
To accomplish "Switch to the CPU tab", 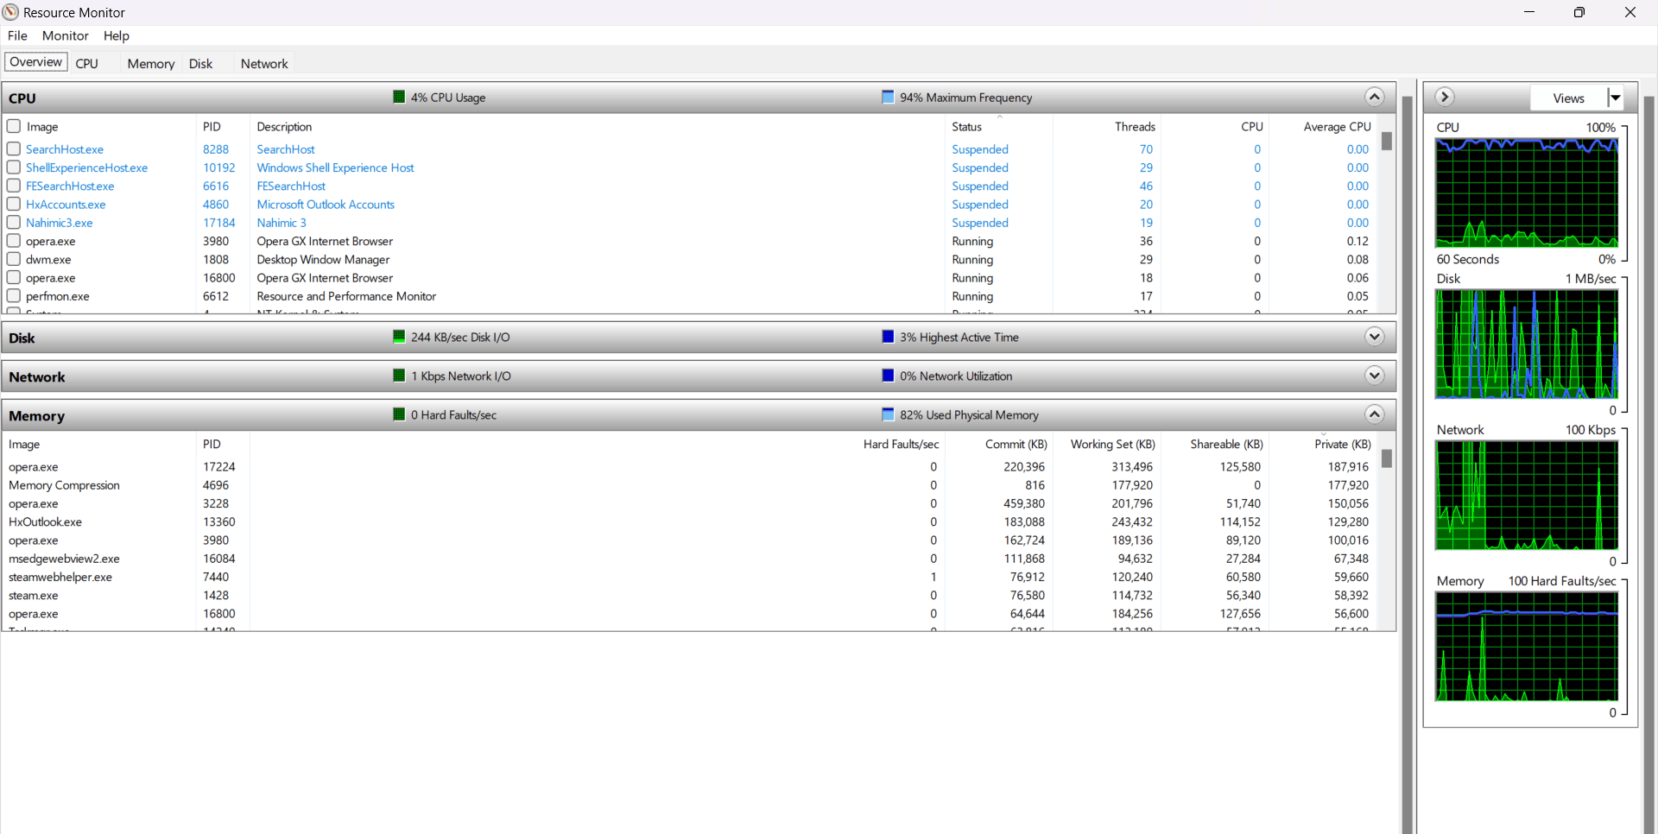I will [x=87, y=63].
